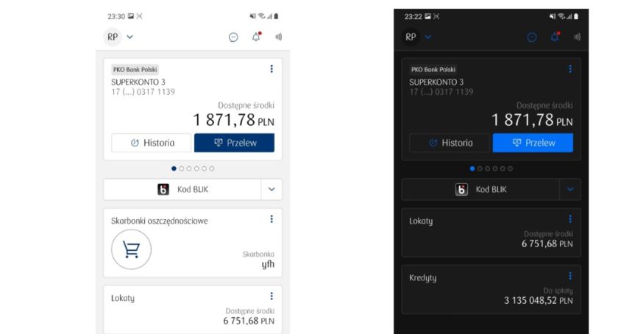
Task: Tap the chat message icon in dark mode
Action: 532,38
